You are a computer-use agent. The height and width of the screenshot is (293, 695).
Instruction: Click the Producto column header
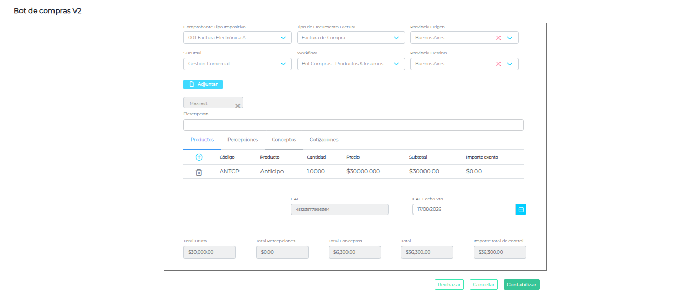(270, 157)
